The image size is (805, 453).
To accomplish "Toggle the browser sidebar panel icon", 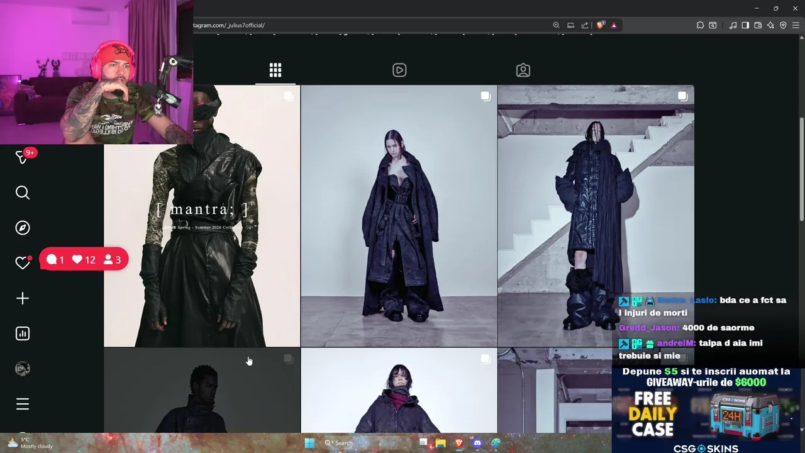I will (x=745, y=25).
